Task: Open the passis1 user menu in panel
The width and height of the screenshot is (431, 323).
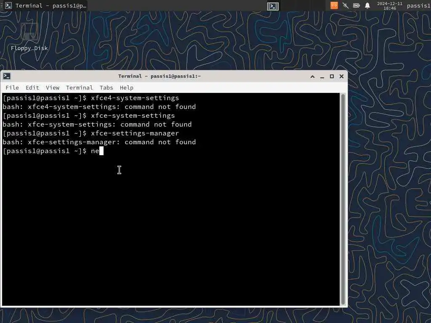Action: pos(419,6)
